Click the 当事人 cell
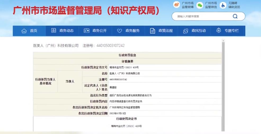 point(70,81)
